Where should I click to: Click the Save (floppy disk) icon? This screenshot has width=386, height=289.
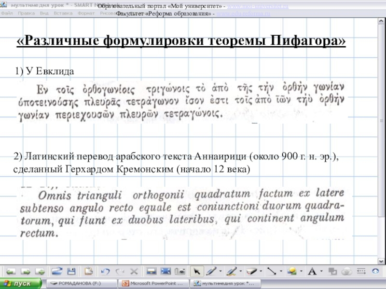pyautogui.click(x=71, y=271)
